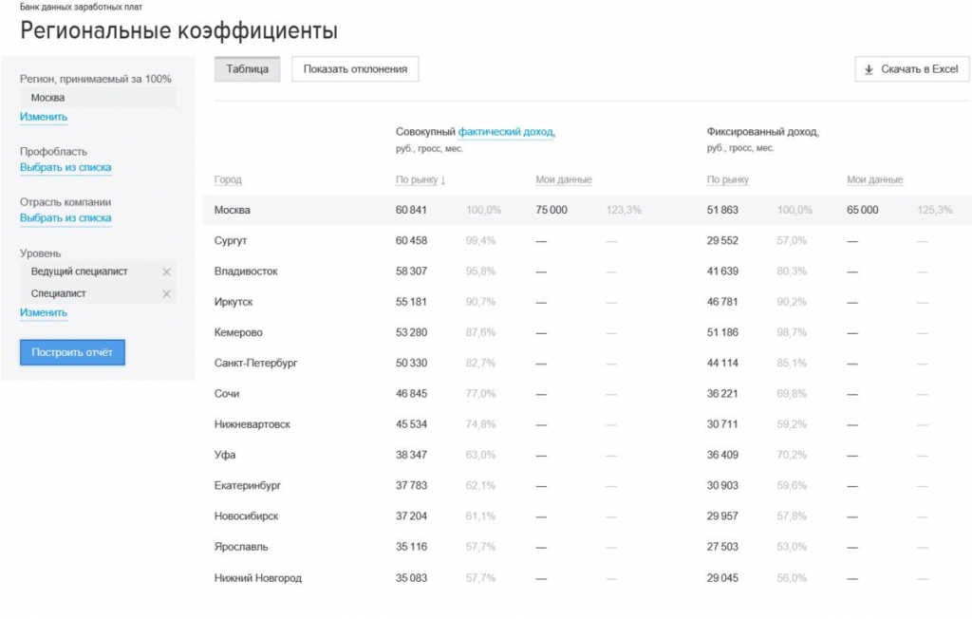
Task: Sort by fixed income Мои данные column
Action: 874,180
